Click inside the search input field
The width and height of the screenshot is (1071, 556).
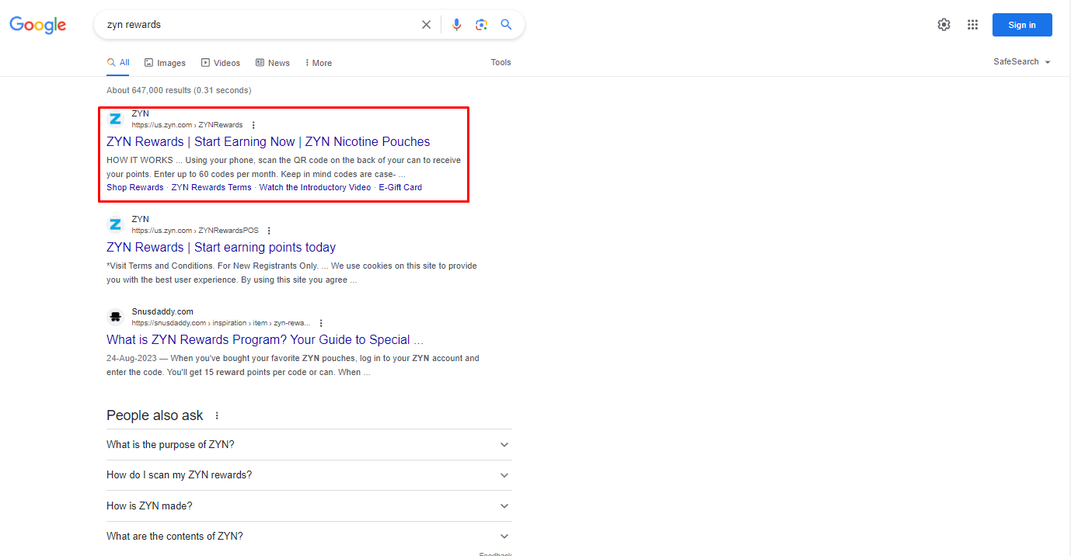tap(256, 25)
